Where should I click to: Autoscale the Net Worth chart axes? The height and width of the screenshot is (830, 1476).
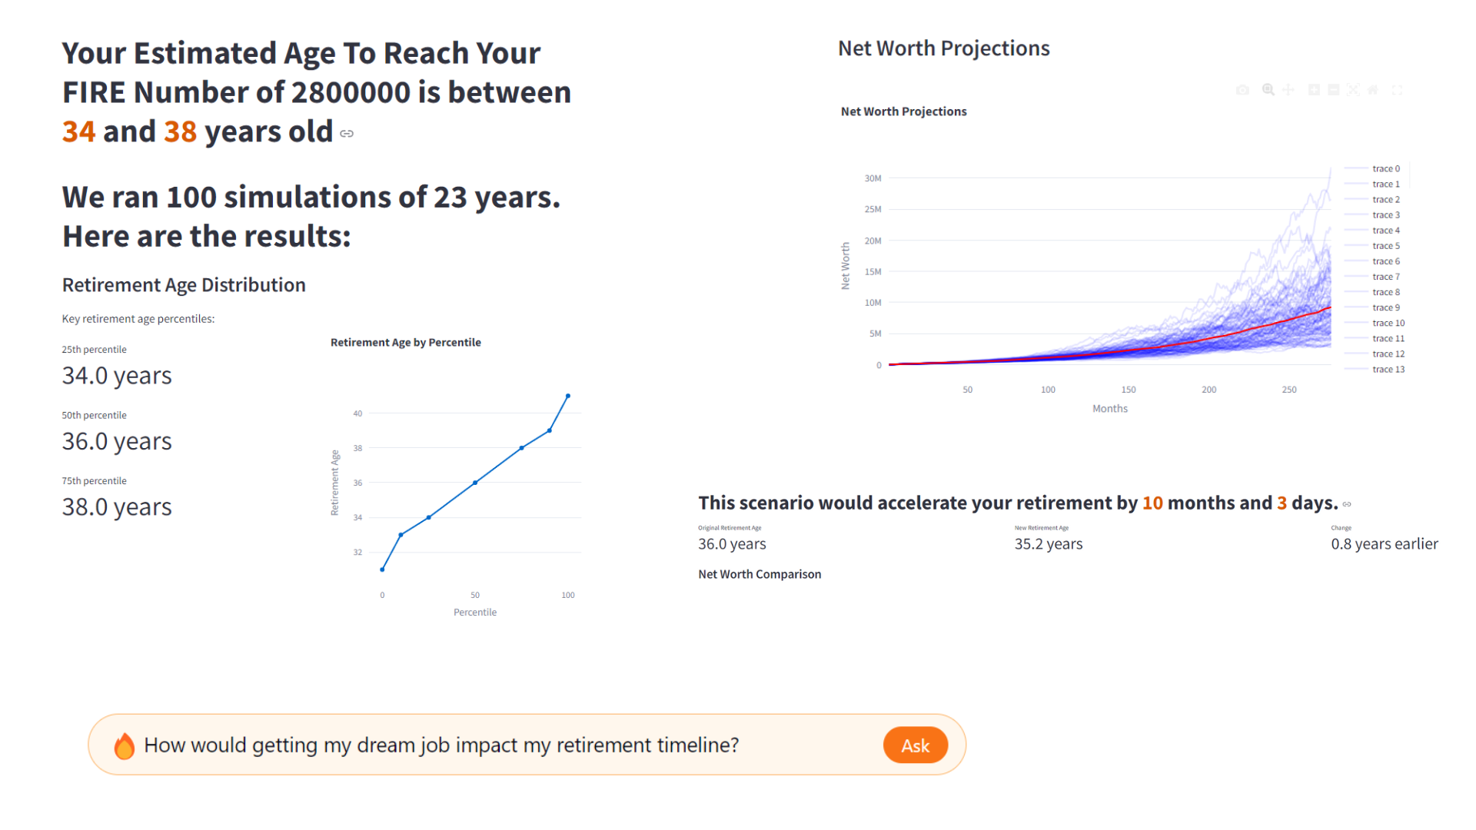[1353, 90]
